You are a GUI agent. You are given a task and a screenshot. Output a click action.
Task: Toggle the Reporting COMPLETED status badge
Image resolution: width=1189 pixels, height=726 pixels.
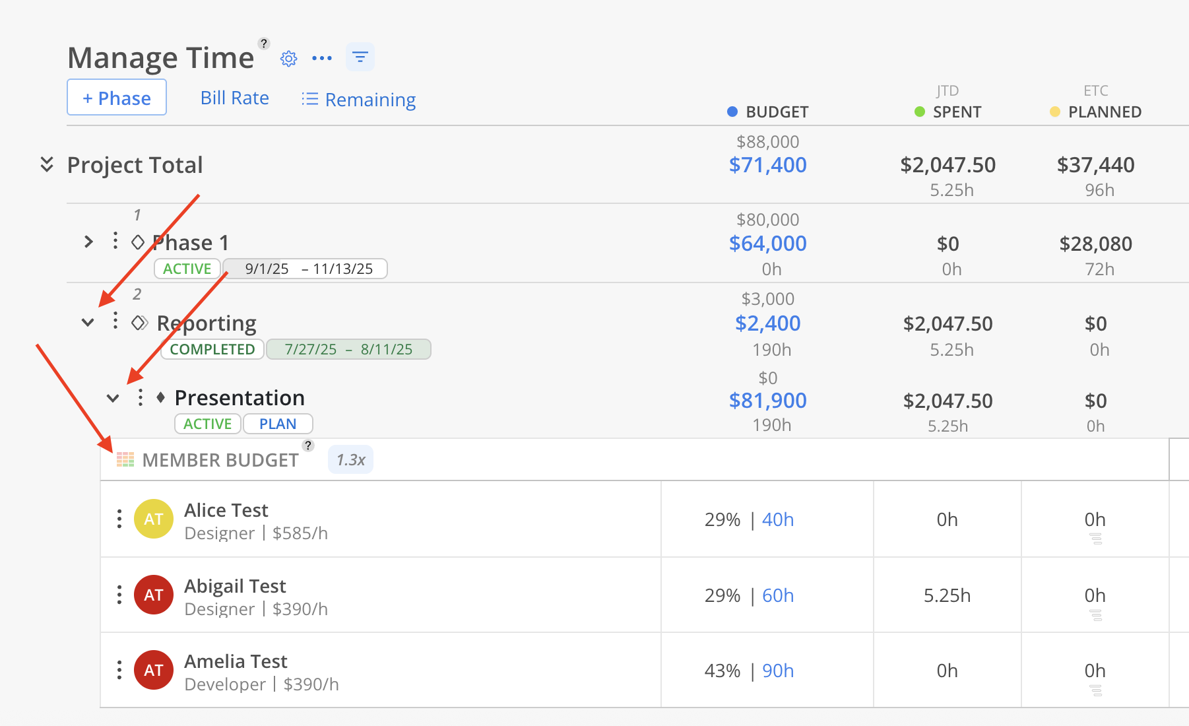[212, 349]
